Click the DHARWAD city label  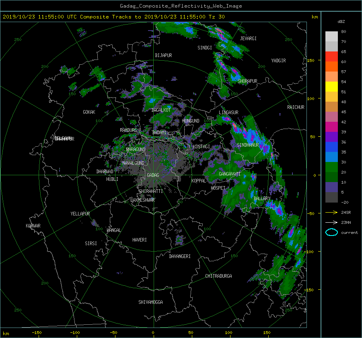(105, 172)
